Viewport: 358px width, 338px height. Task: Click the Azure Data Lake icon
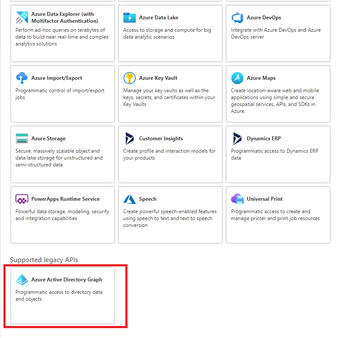coord(130,18)
